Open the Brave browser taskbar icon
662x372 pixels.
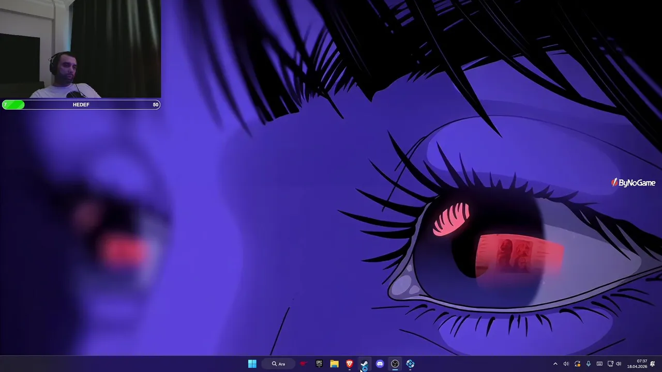[350, 364]
